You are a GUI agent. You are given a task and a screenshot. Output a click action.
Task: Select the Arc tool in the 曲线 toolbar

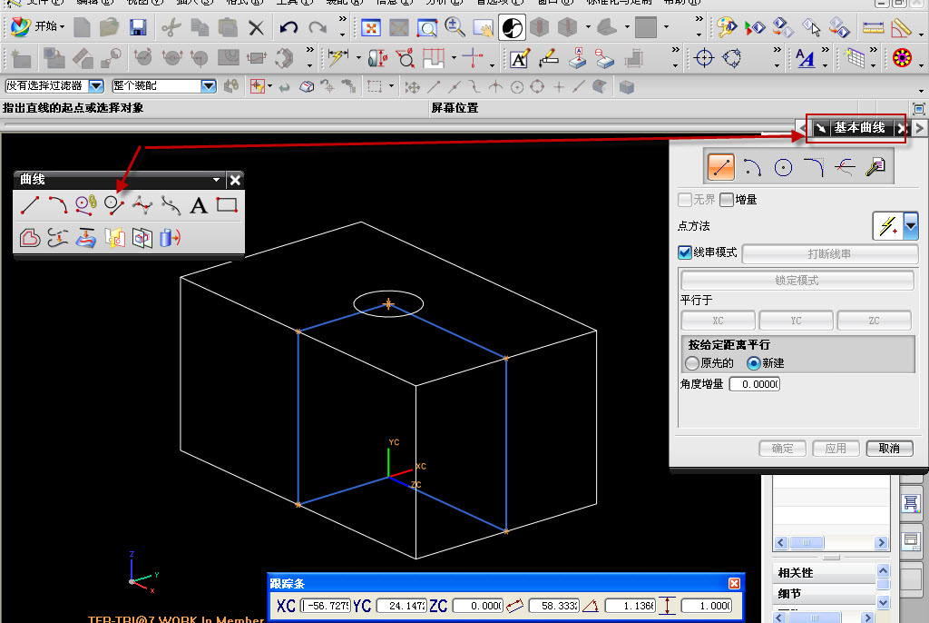[57, 205]
